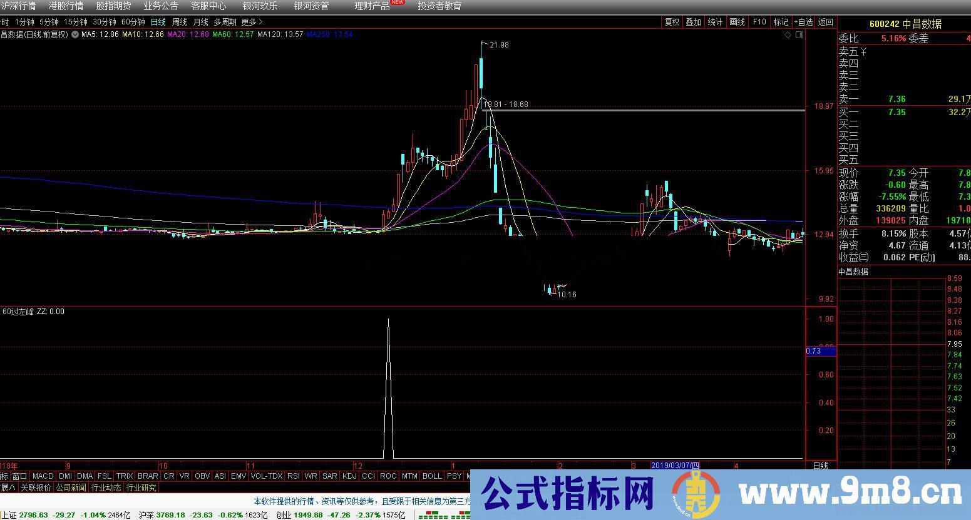
Task: Click the 复权 toolbar button
Action: click(672, 22)
